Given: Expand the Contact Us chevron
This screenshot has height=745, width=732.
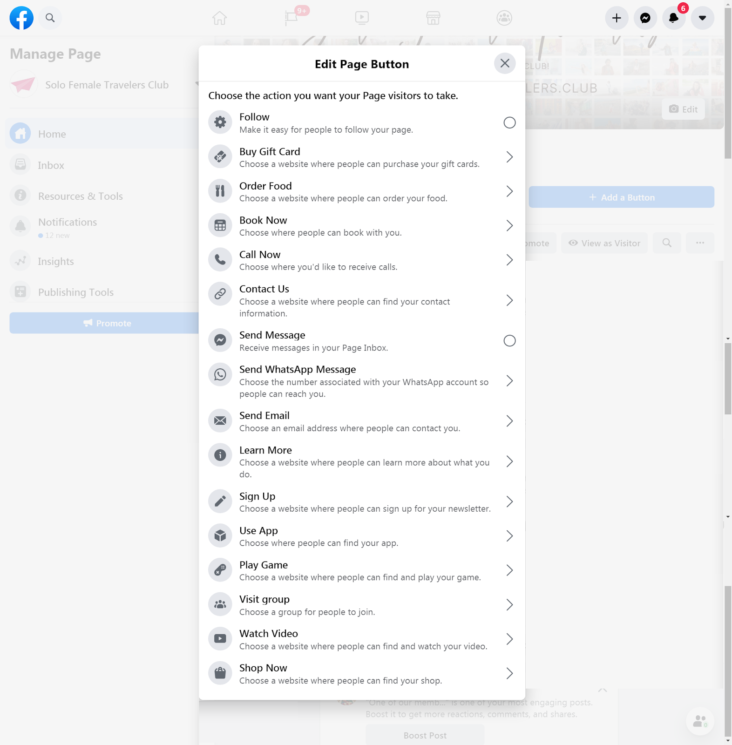Looking at the screenshot, I should (x=510, y=300).
